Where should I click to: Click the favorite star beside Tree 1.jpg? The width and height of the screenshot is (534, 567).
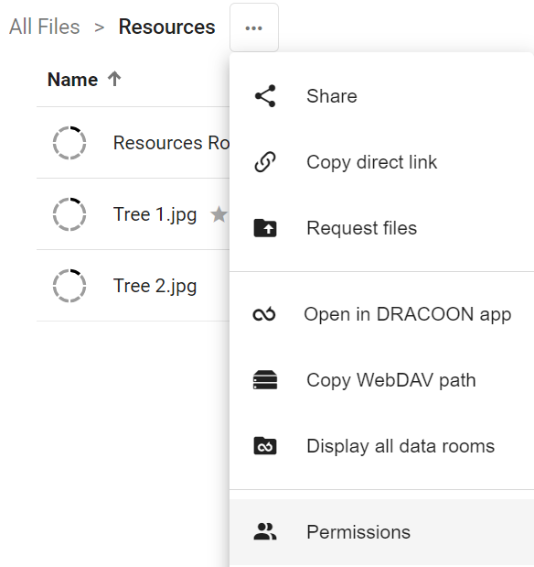click(x=219, y=214)
